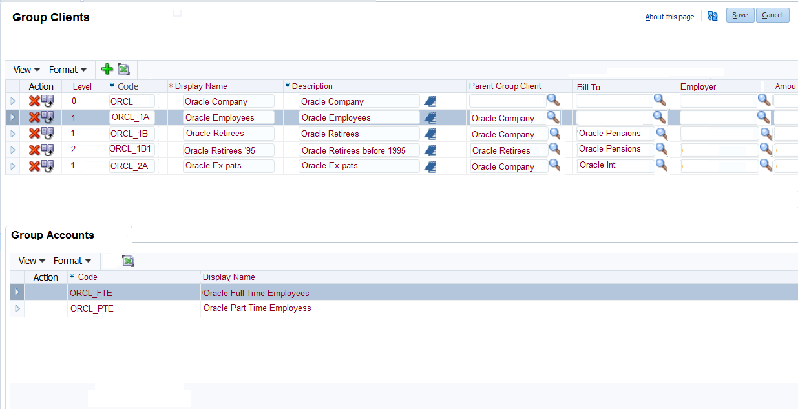Save the group clients
This screenshot has height=409, width=798.
(740, 15)
